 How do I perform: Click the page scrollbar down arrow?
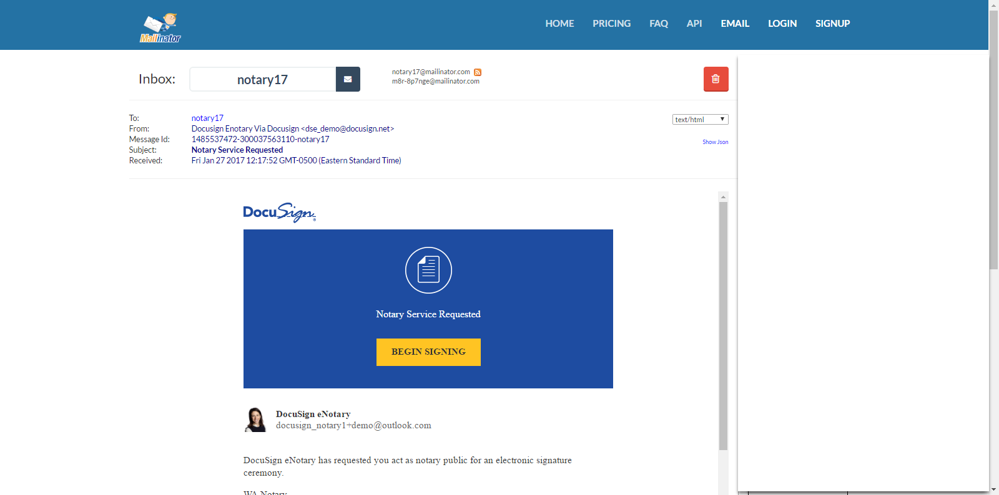pos(994,490)
